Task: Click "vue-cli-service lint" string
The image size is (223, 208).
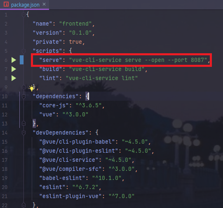Action: [102, 78]
